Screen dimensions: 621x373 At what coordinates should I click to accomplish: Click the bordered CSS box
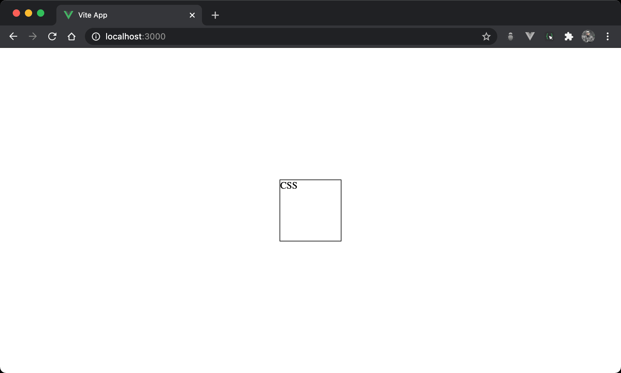[x=310, y=210]
